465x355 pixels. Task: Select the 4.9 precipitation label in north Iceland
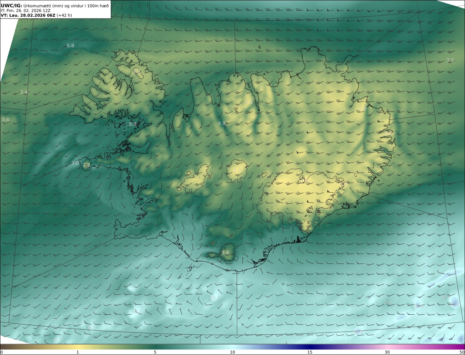point(222,123)
